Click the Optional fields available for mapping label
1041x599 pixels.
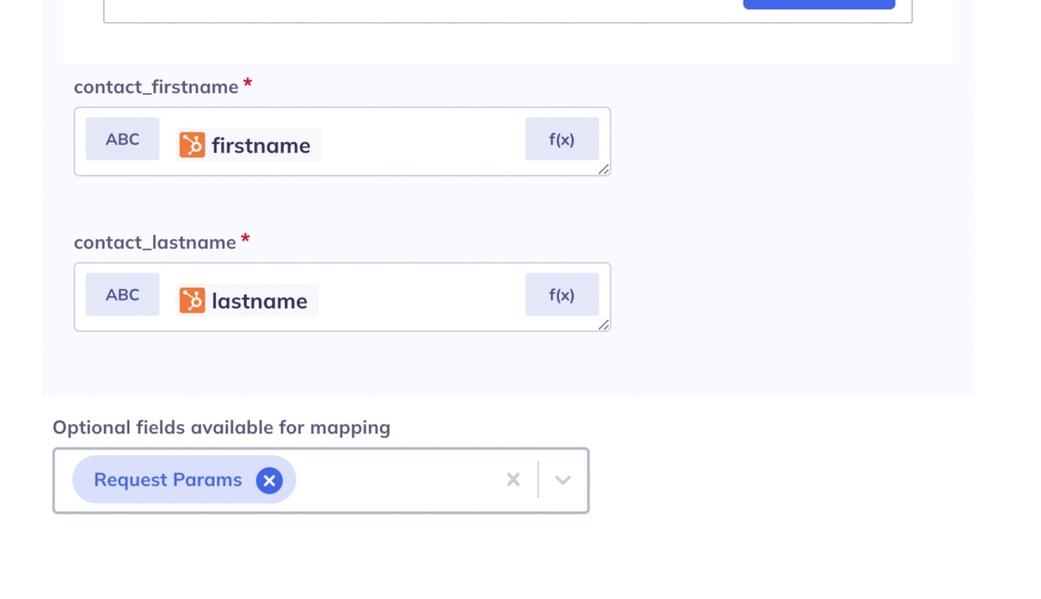[221, 427]
